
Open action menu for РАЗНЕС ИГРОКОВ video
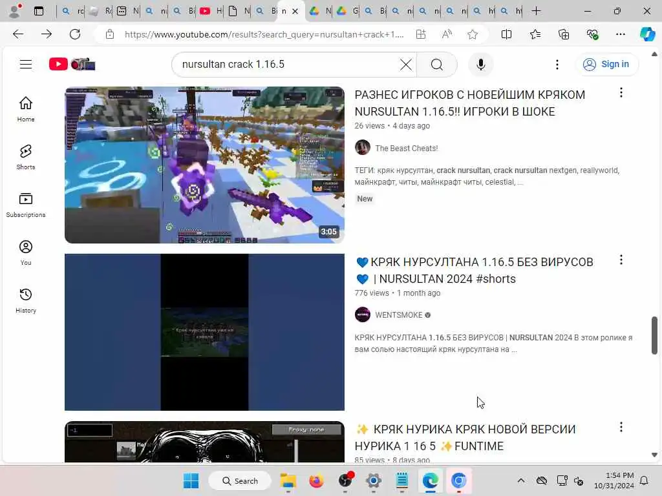[621, 93]
